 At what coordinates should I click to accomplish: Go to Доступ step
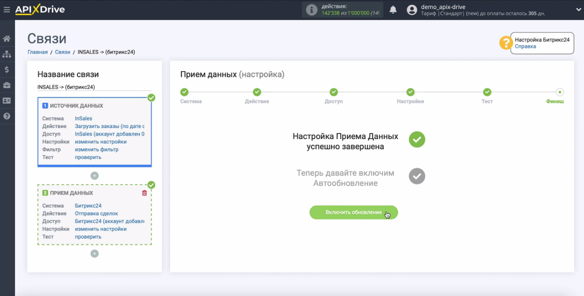334,92
